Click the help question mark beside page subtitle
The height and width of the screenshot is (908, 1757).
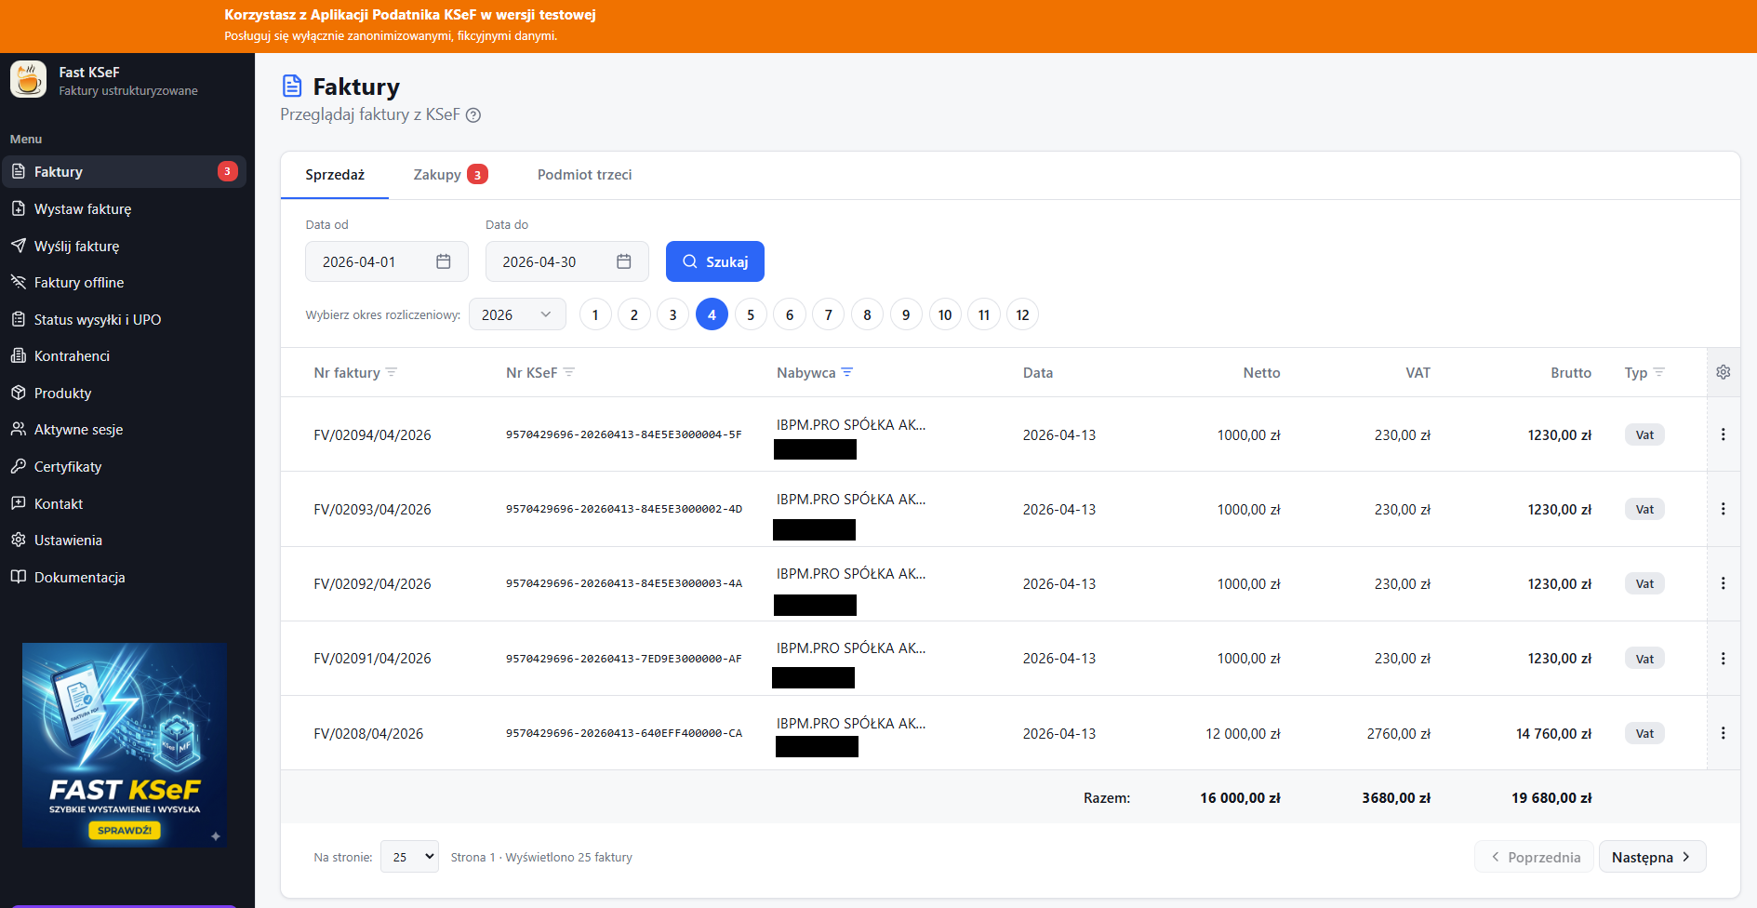coord(473,115)
